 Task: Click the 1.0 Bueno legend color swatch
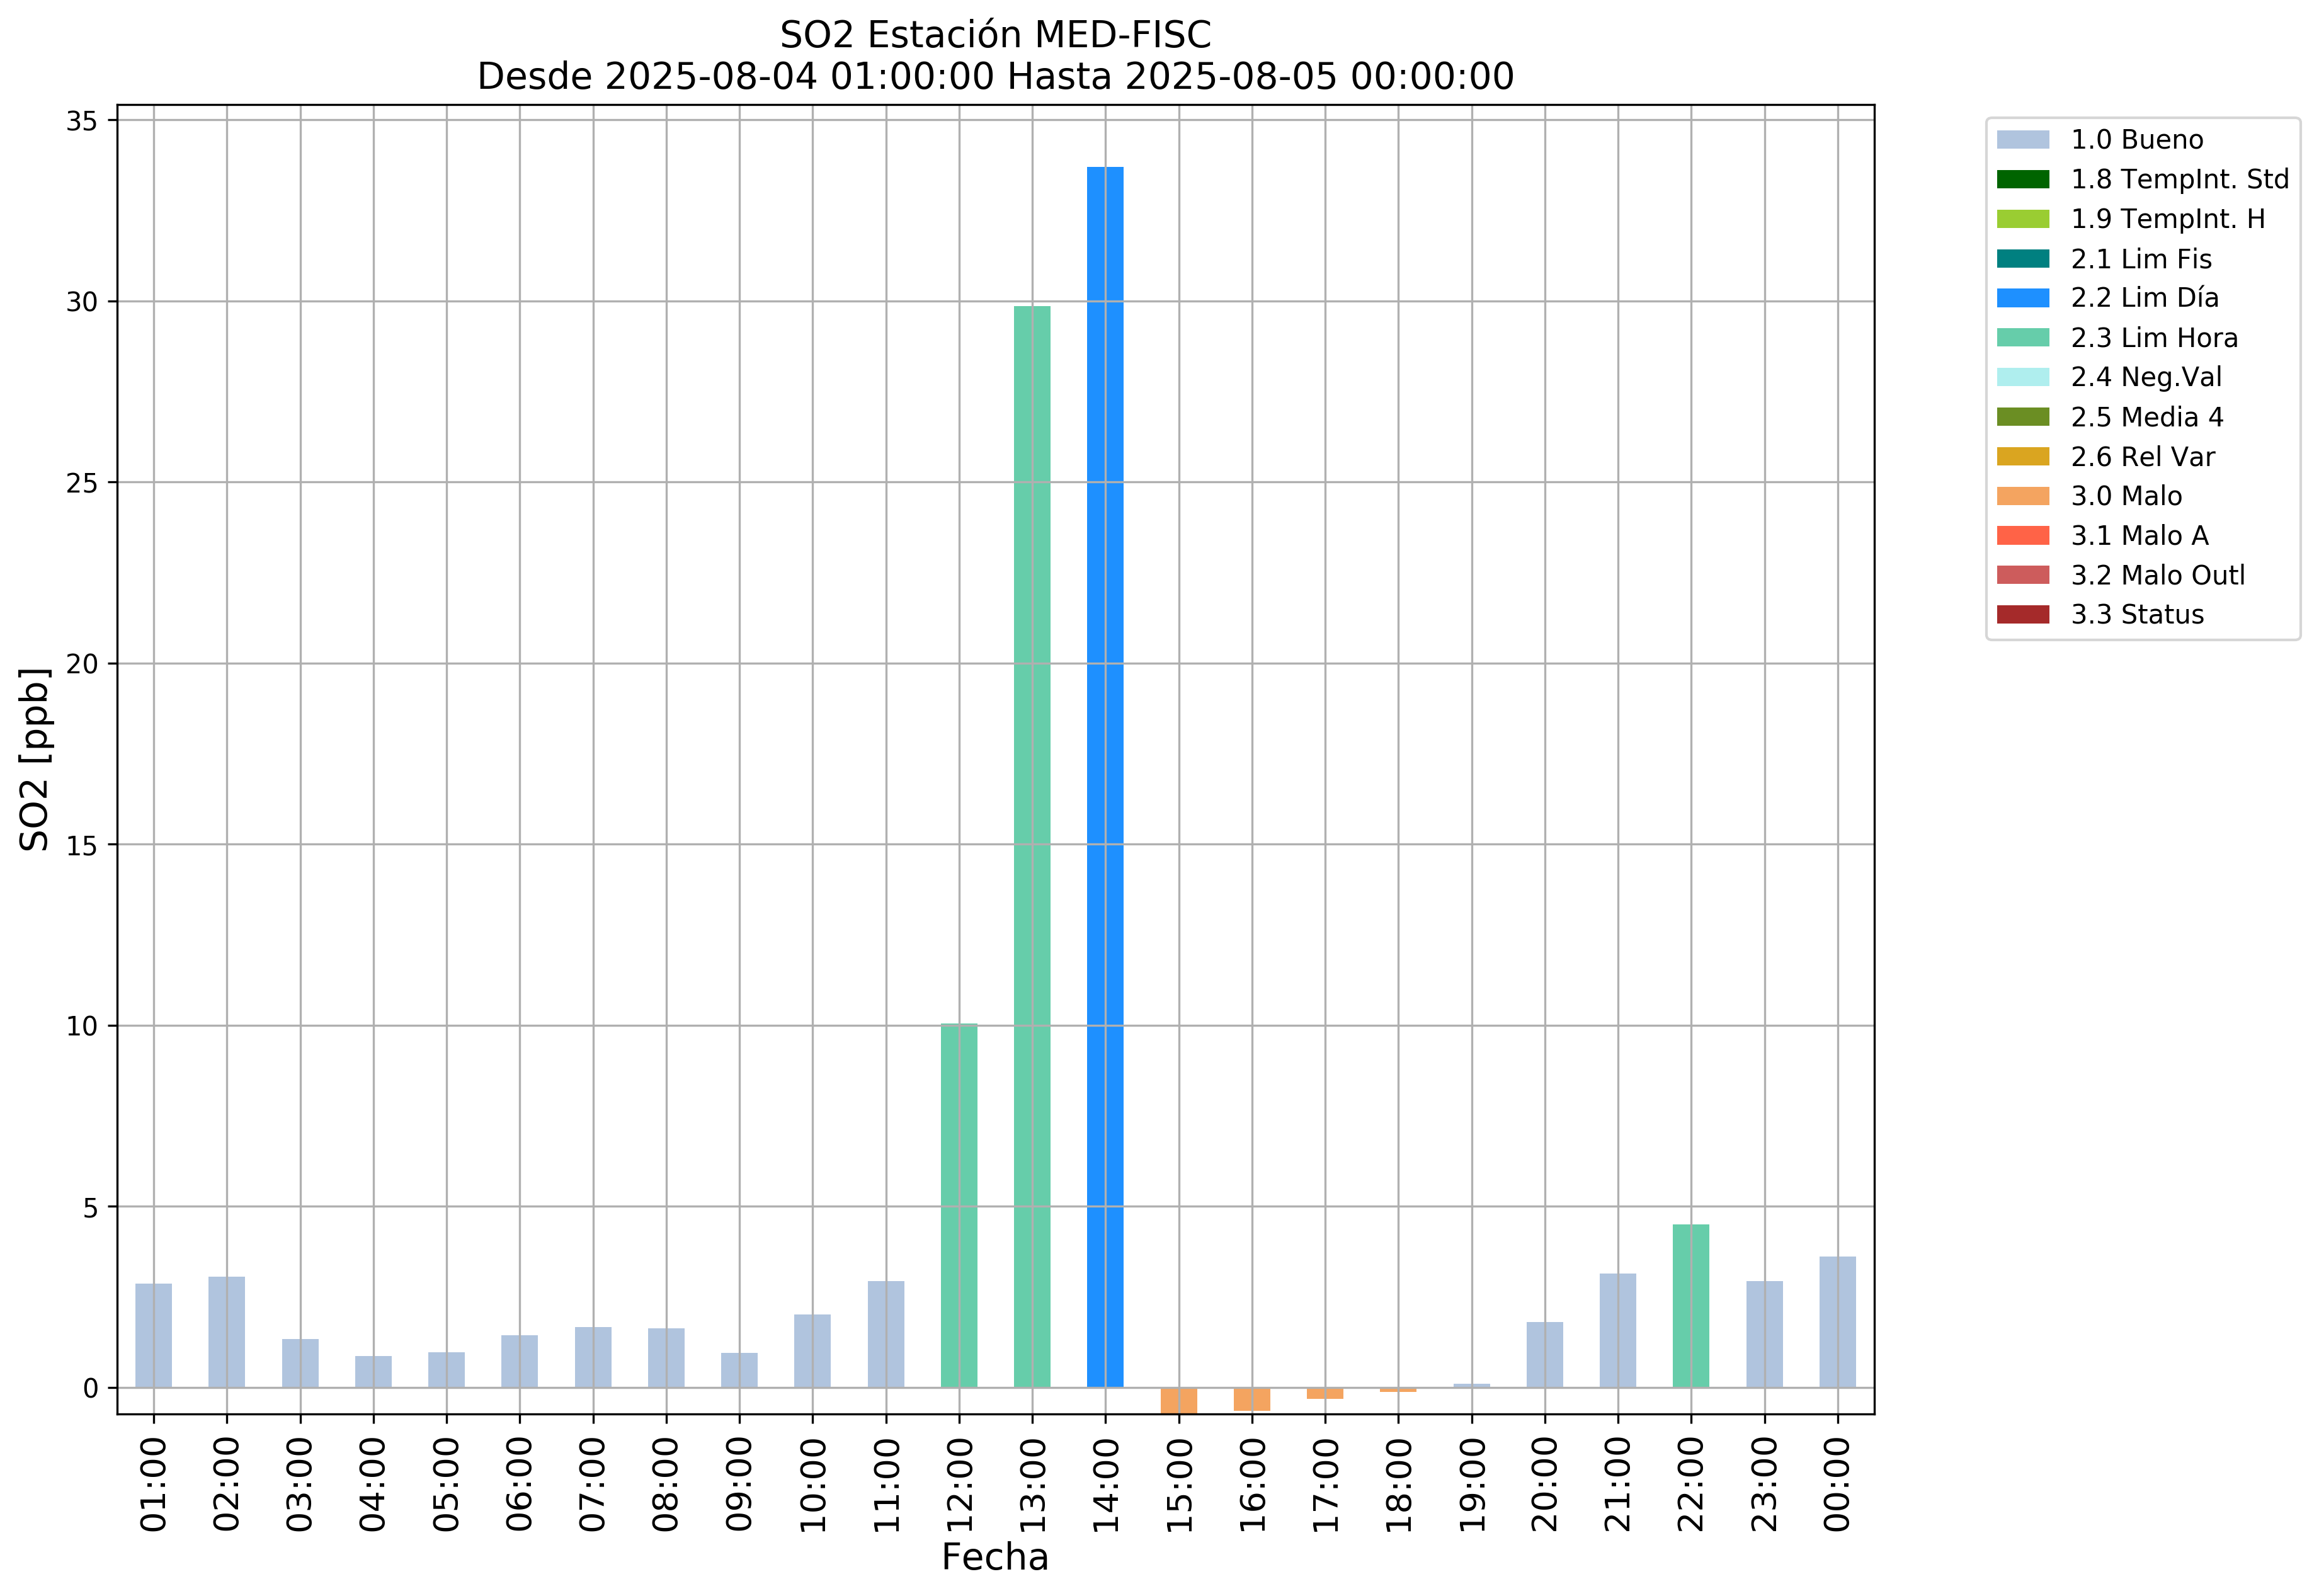[x=2022, y=140]
